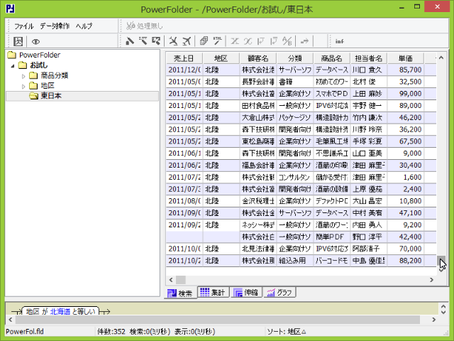Select the pen with black box icon
Screen dimensions: 454x341
156,41
